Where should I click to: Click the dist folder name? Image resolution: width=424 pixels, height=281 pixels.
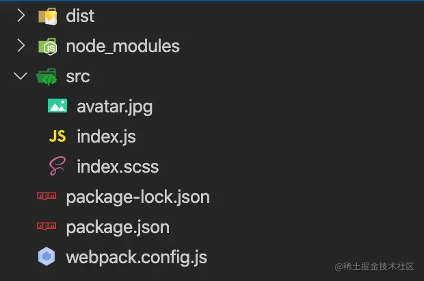(80, 16)
